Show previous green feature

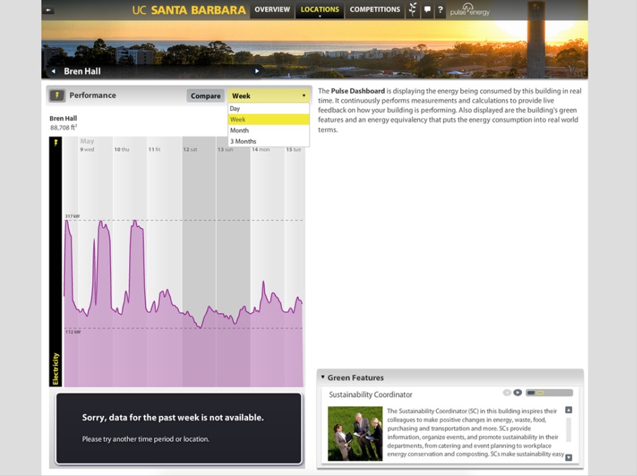pyautogui.click(x=506, y=392)
